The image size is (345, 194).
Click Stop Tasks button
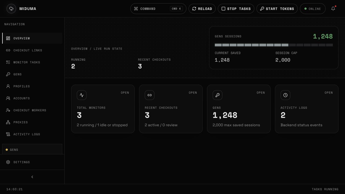click(x=236, y=9)
